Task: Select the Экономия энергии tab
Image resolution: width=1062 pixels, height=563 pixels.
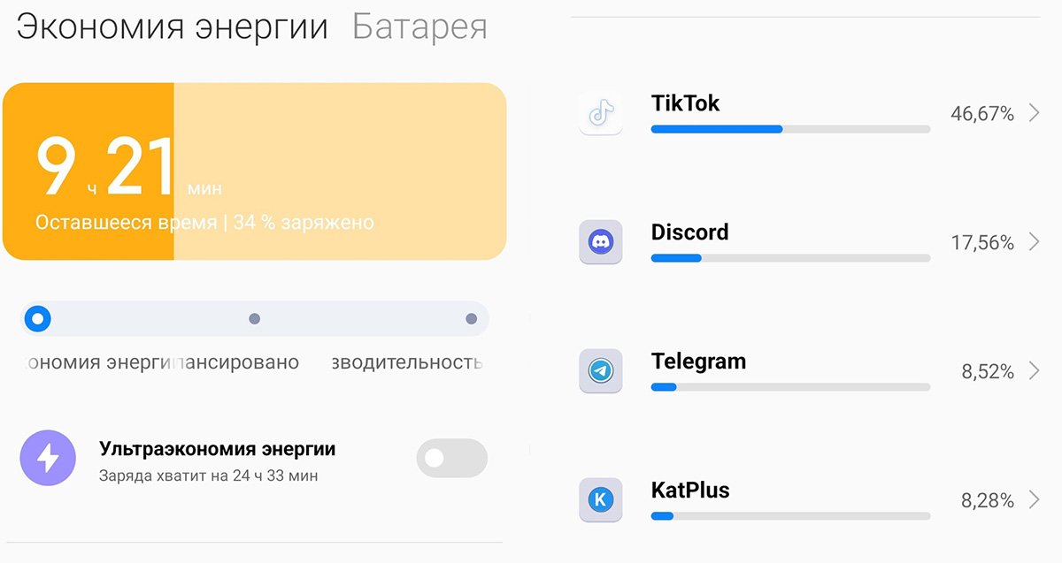Action: (173, 27)
